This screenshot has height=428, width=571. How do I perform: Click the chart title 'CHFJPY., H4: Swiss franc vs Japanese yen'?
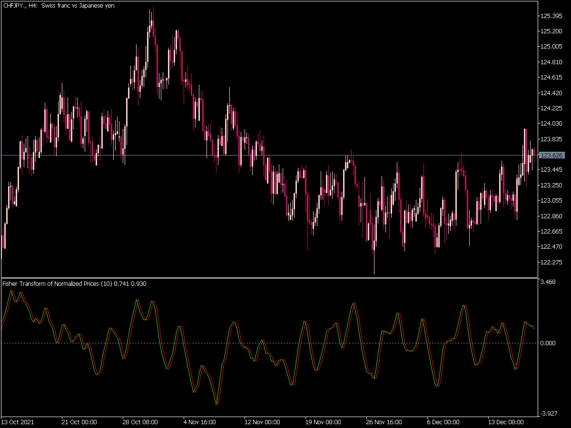59,5
